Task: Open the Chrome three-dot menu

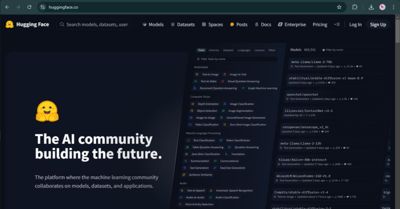Action: 393,7
